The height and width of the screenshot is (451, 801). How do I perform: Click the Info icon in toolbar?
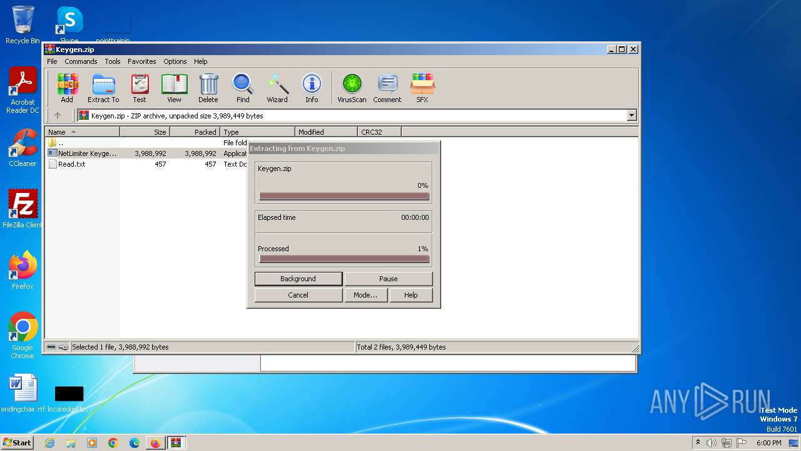click(312, 88)
